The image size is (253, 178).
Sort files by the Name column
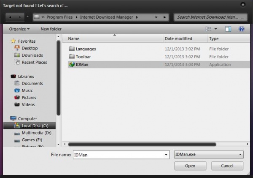[x=113, y=38]
